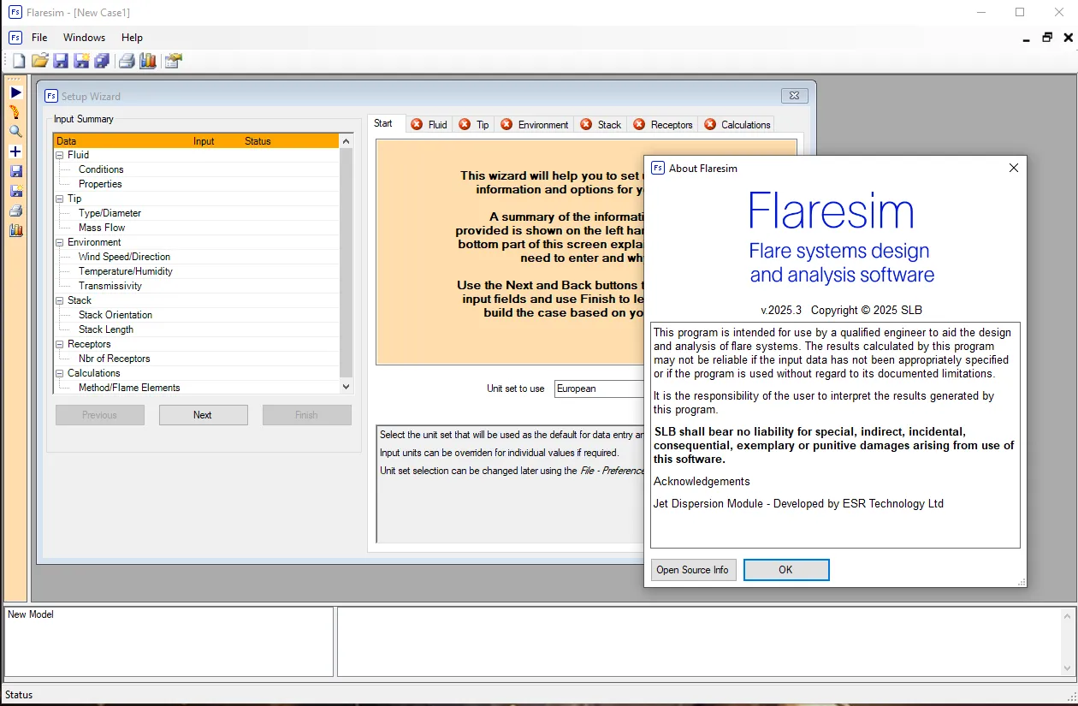Viewport: 1078px width, 706px height.
Task: Click the flame icon in the sidebar
Action: click(15, 111)
